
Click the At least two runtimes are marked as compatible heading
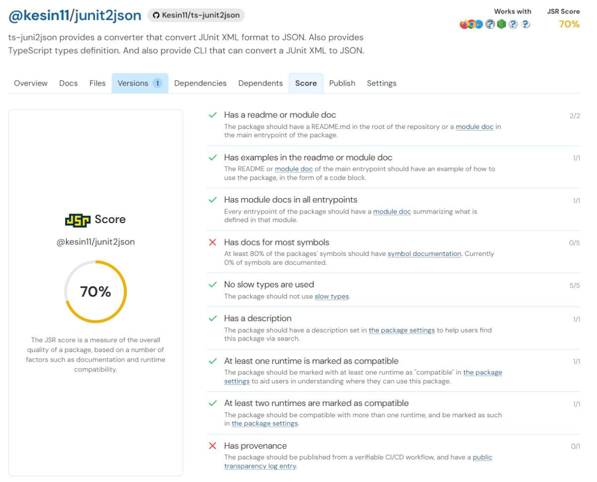tap(316, 403)
